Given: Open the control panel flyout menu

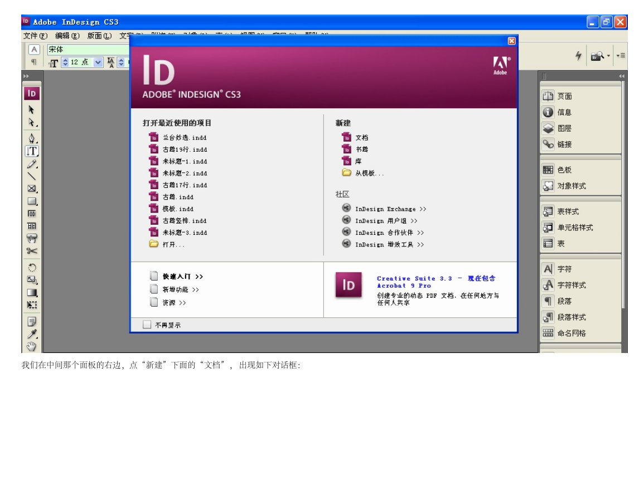Looking at the screenshot, I should pos(621,55).
